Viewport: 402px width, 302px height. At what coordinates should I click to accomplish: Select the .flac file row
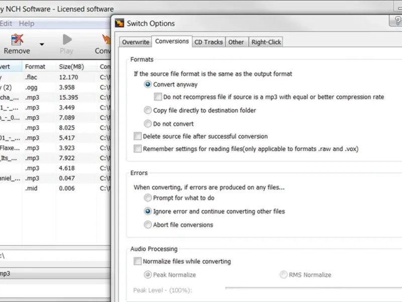pos(55,77)
